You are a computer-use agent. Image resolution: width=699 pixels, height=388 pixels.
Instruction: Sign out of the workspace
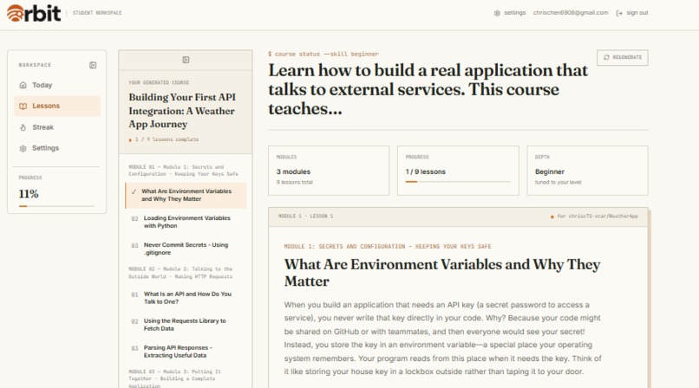coord(632,13)
